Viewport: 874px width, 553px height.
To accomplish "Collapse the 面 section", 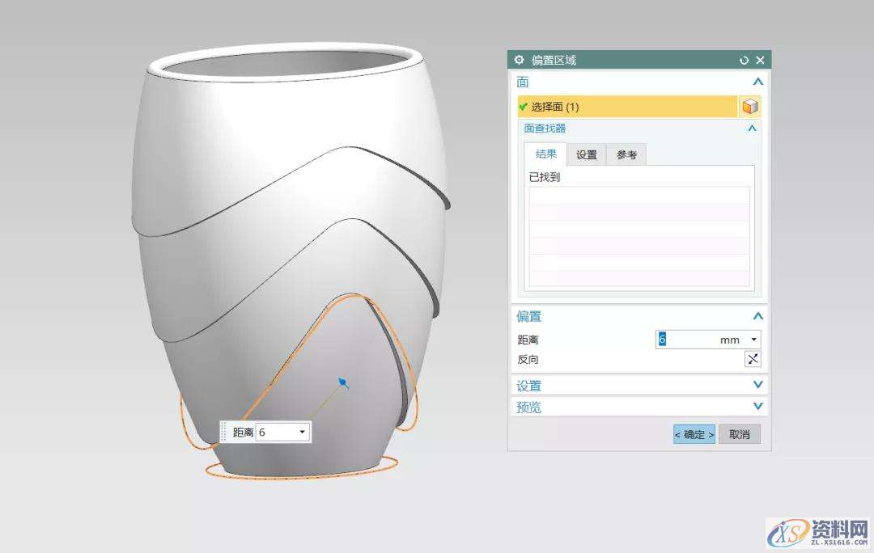I will tap(757, 82).
